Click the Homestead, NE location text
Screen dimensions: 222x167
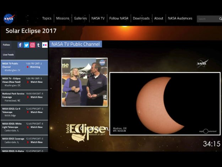click(x=12, y=101)
